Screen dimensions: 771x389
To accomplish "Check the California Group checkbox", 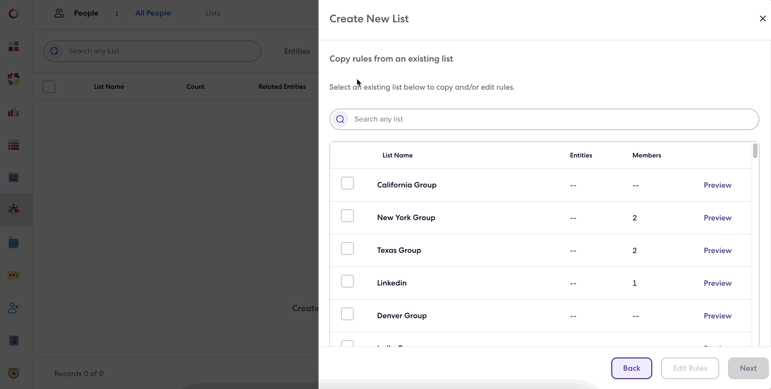I will [x=347, y=184].
